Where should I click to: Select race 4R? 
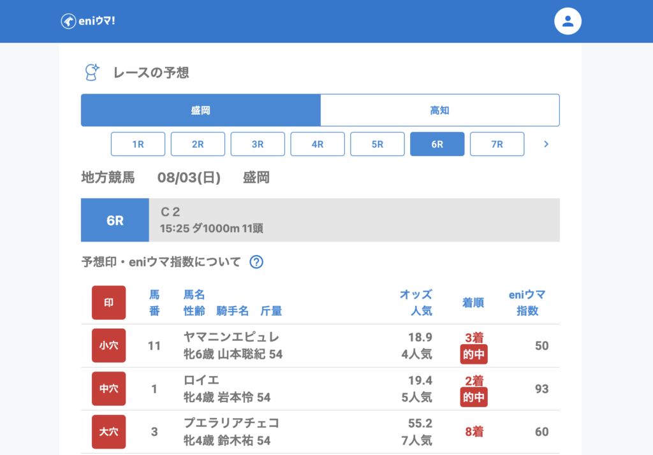(x=318, y=144)
